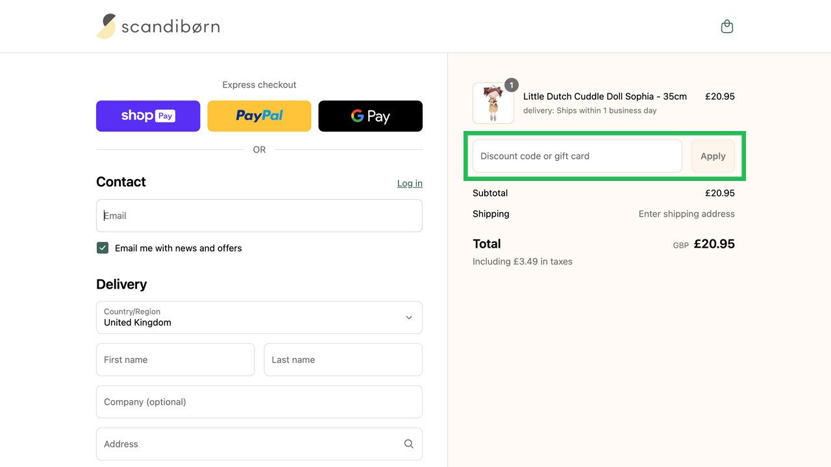The image size is (831, 467).
Task: Pay with PayPal
Action: [259, 116]
